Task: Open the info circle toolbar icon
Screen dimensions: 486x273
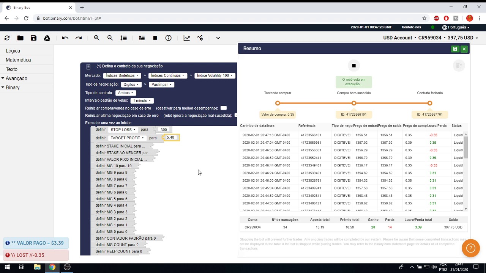Action: click(169, 38)
